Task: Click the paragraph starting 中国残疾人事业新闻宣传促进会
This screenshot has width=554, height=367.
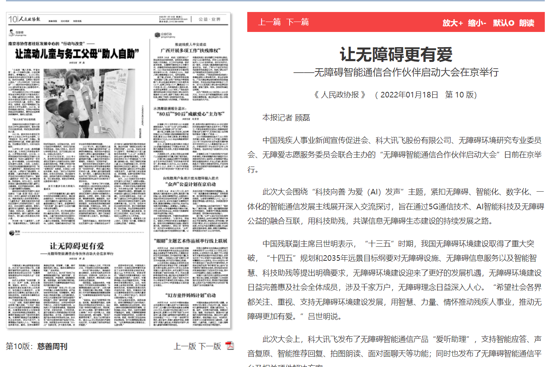Action: coord(395,155)
